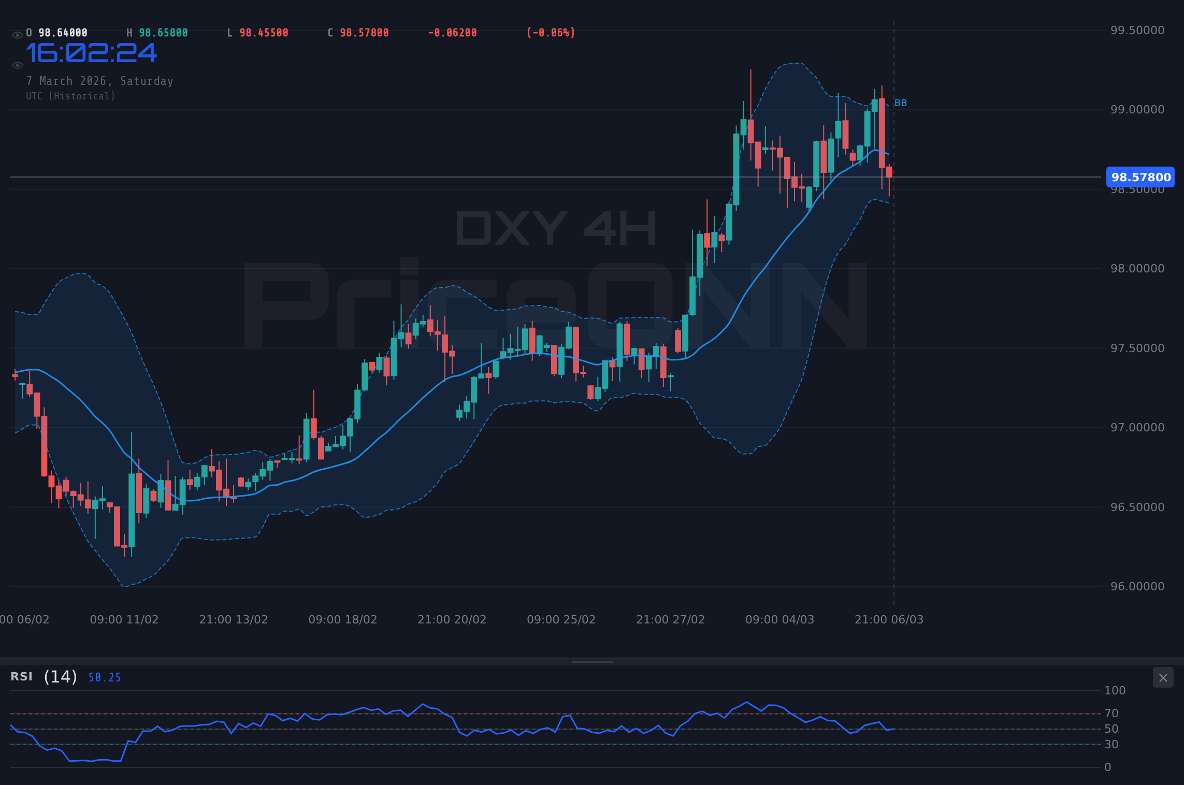Image resolution: width=1184 pixels, height=785 pixels.
Task: Click the low value 98.45500
Action: point(264,33)
